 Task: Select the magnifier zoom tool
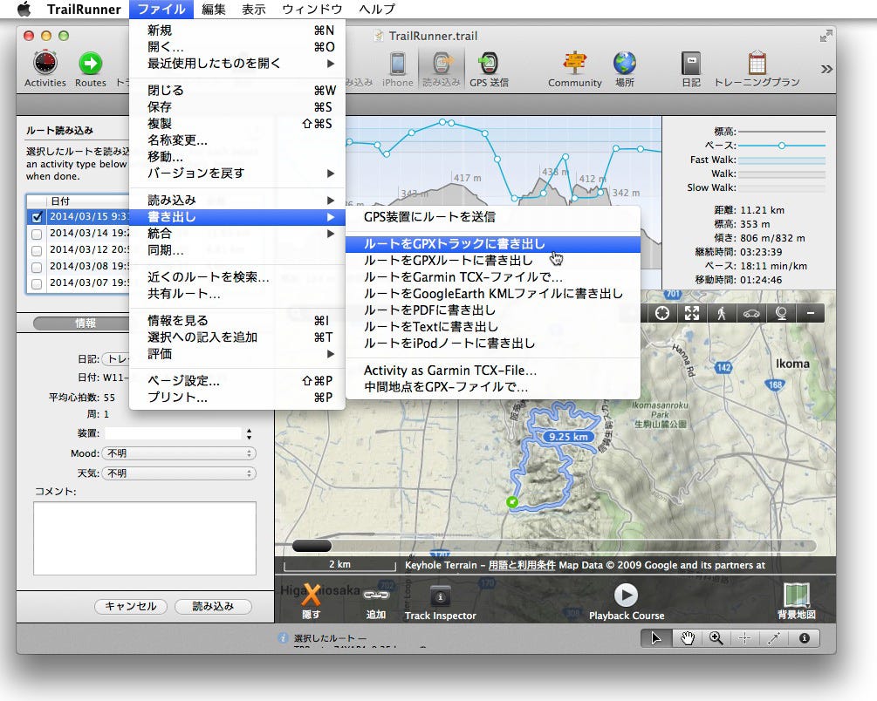[x=716, y=638]
